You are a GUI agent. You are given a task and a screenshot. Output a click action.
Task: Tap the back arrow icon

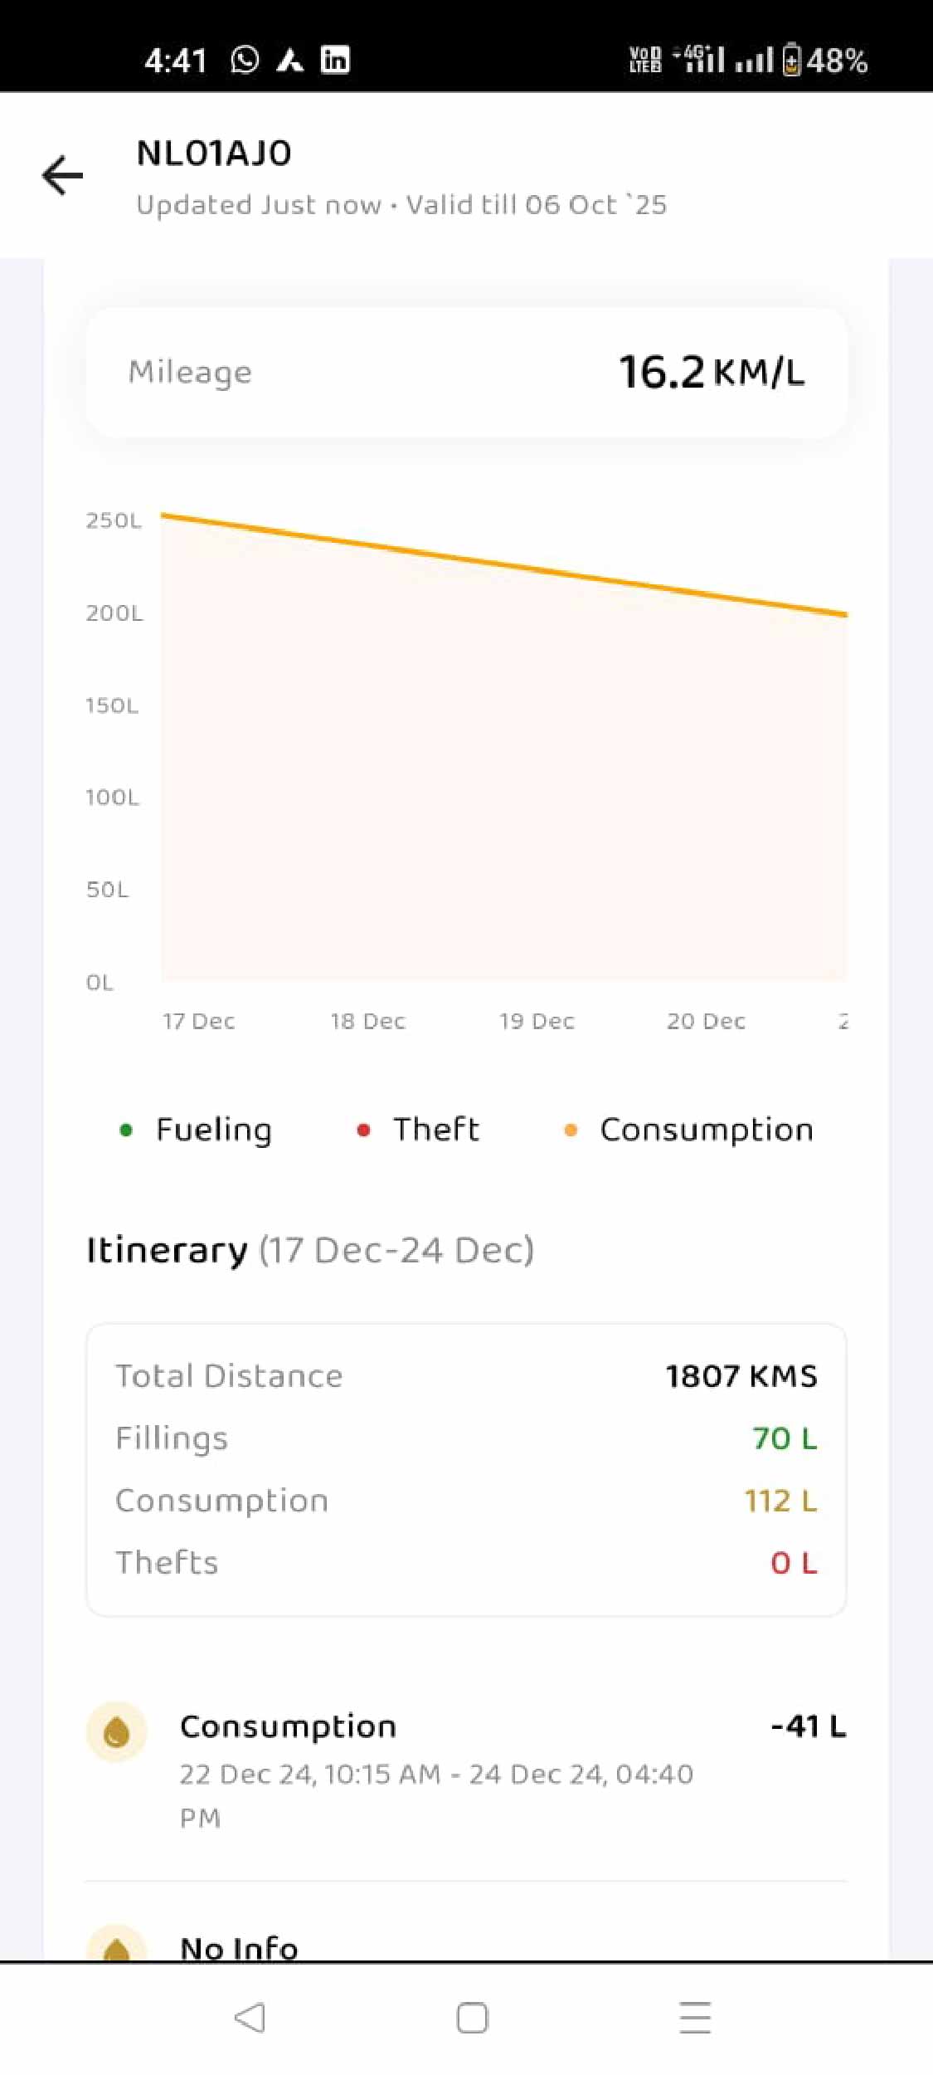62,175
